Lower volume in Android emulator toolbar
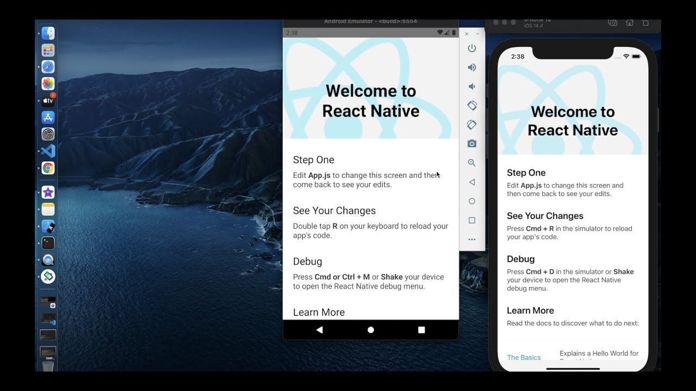The image size is (696, 391). pyautogui.click(x=472, y=86)
